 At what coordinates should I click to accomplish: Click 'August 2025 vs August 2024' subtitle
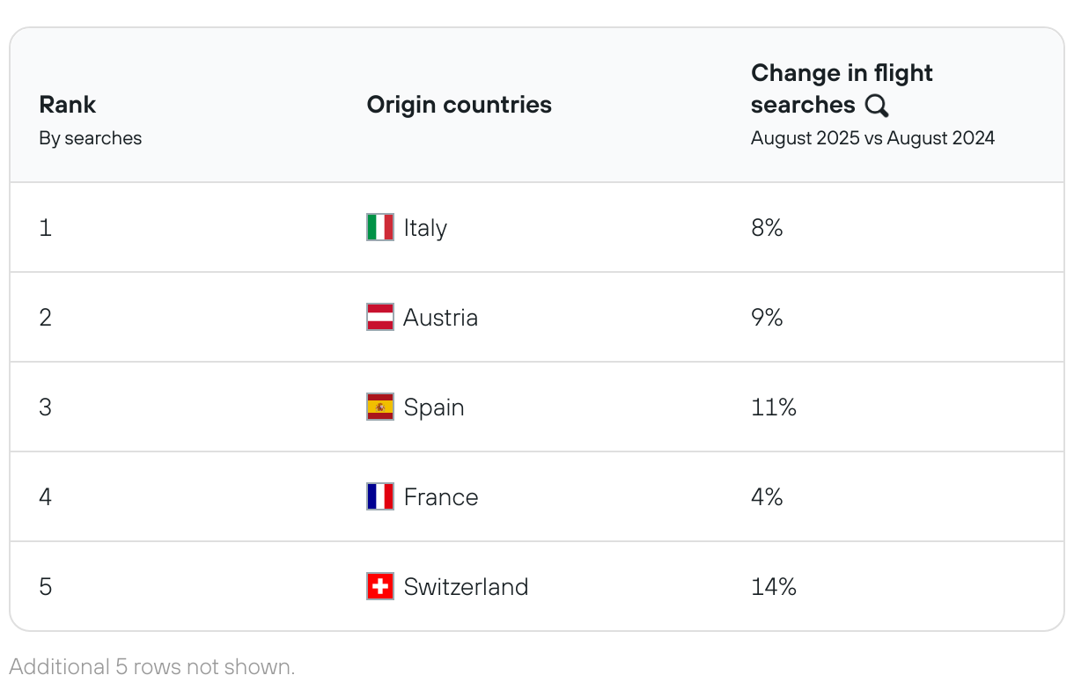tap(873, 138)
